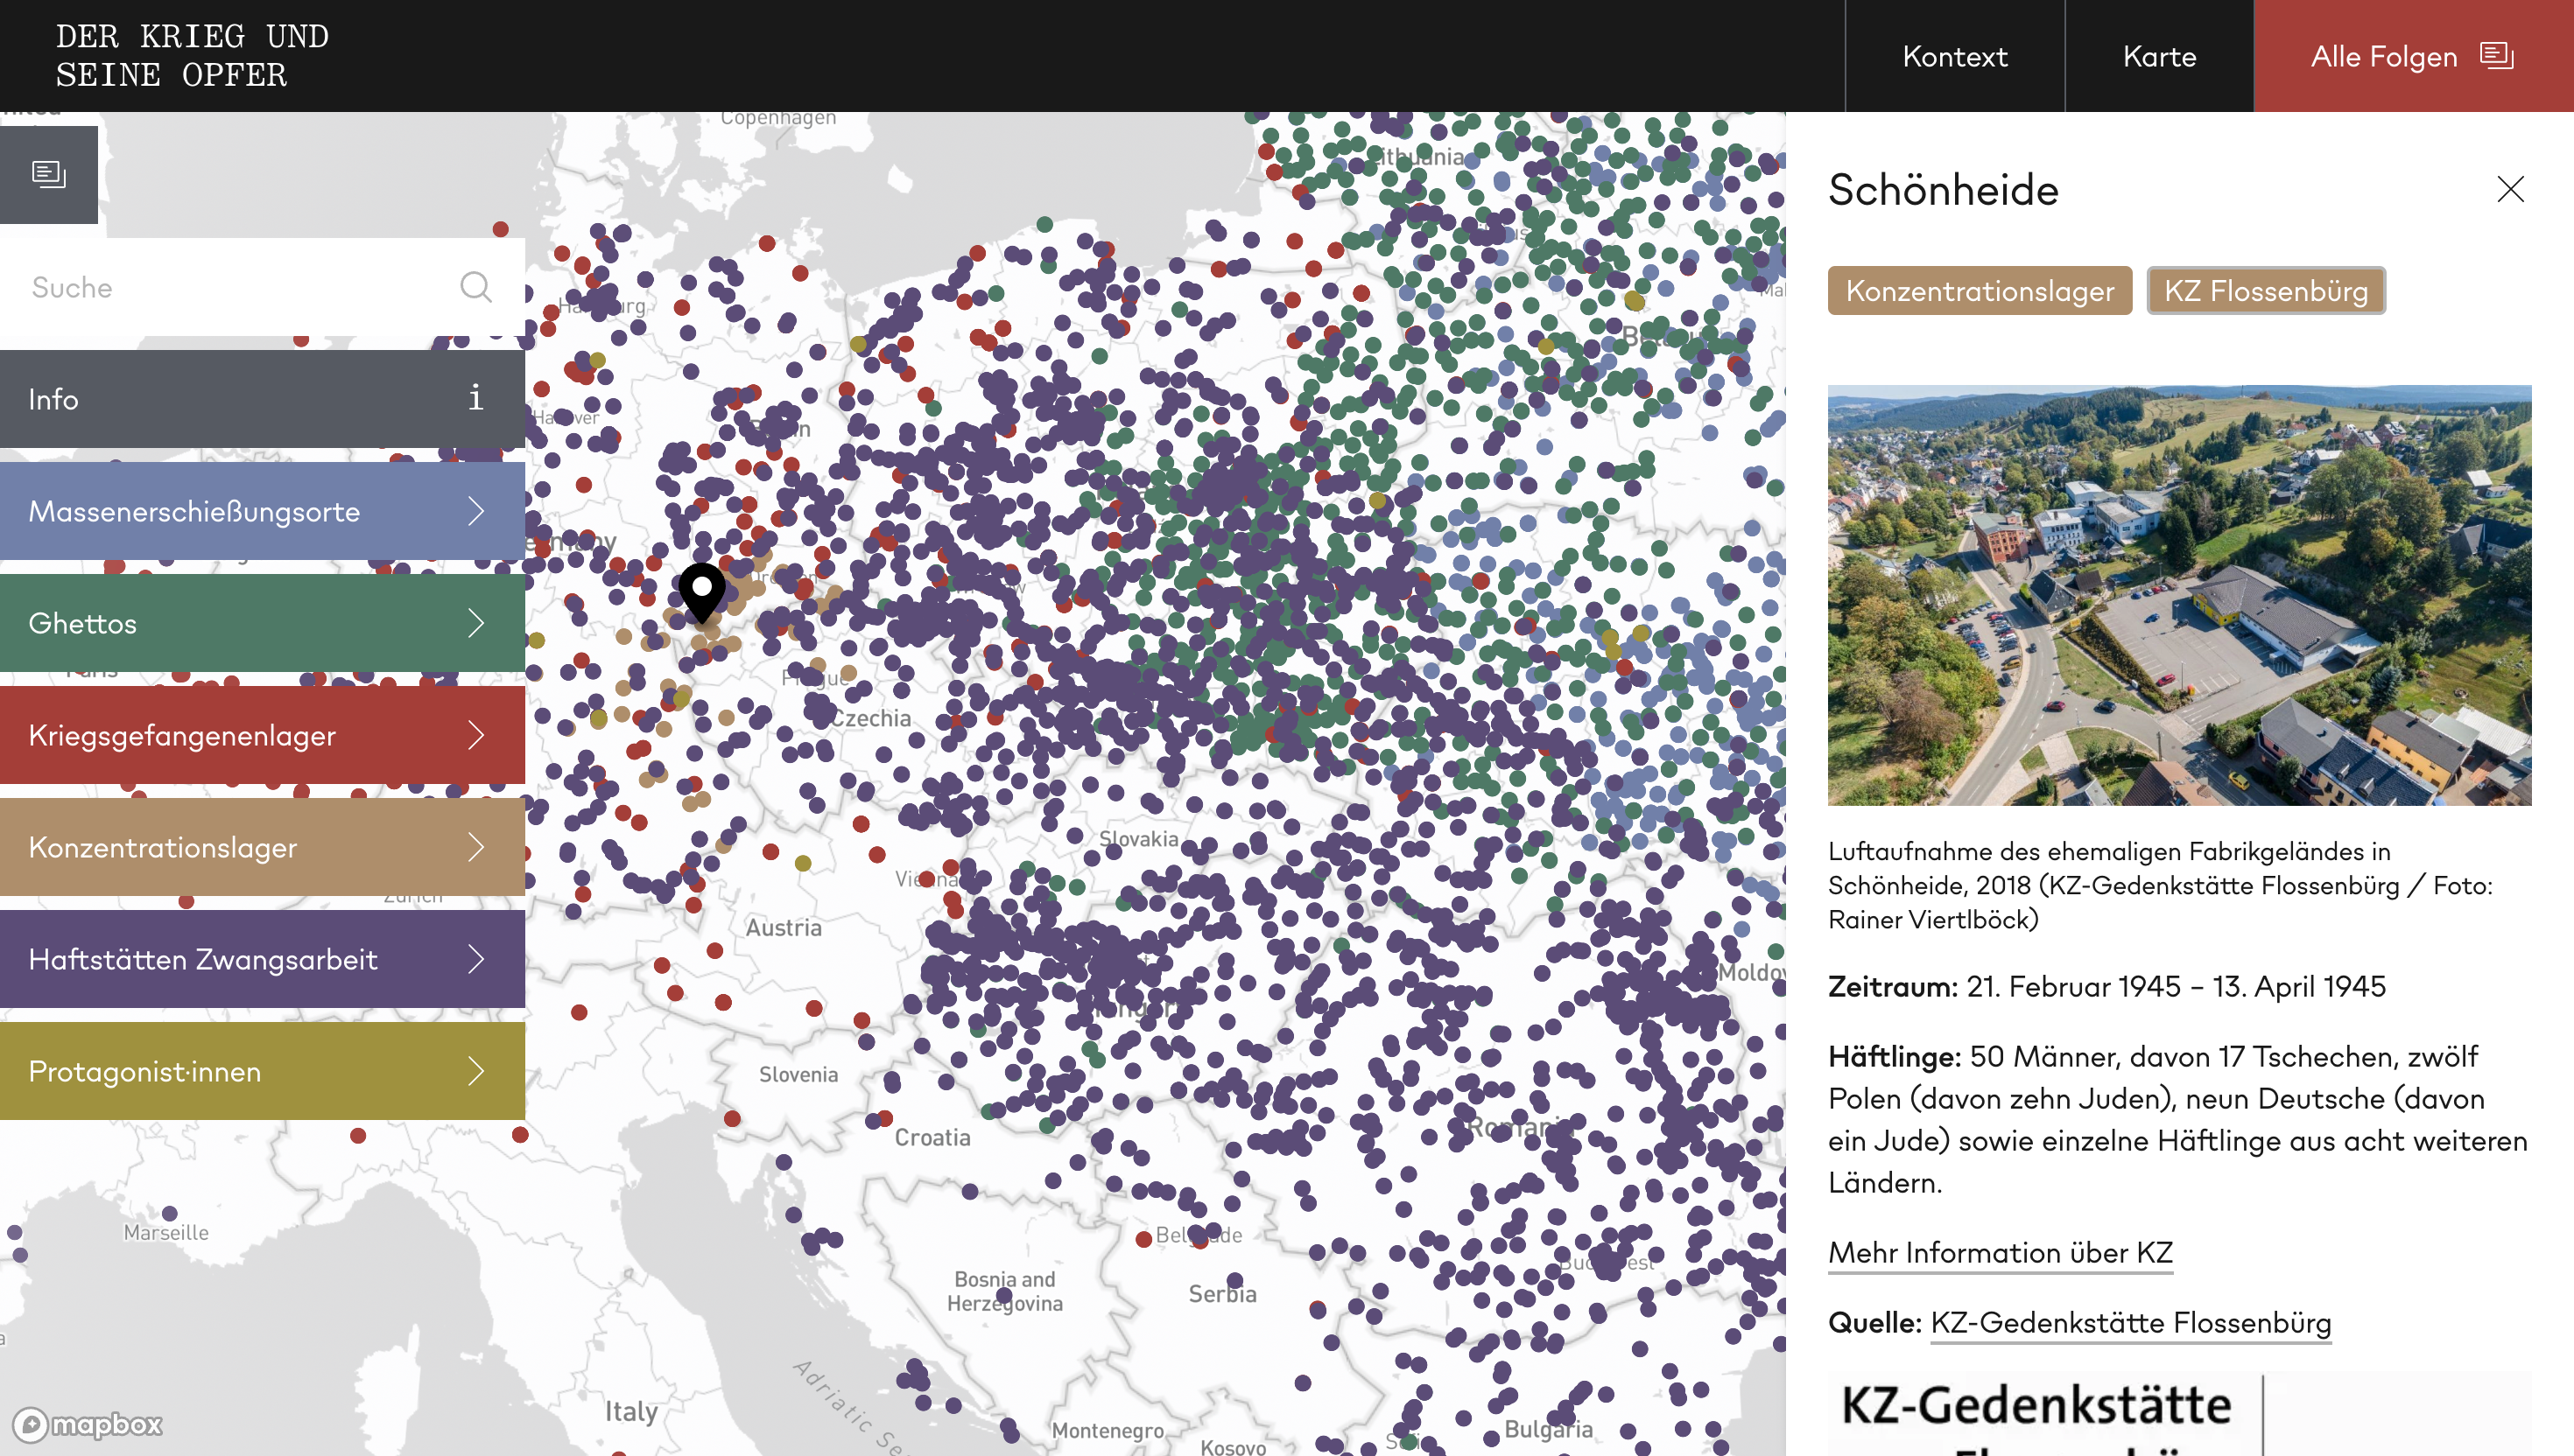Expand the Kriegsgefangenenlager category
This screenshot has width=2574, height=1456.
475,735
